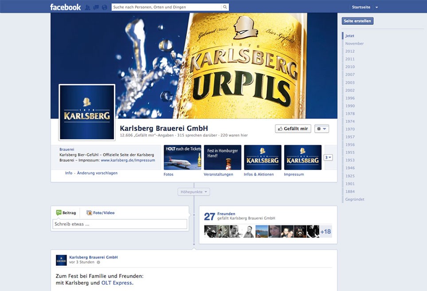Open www.karlsberg.de/Impressum link
The image size is (427, 291).
[x=128, y=160]
